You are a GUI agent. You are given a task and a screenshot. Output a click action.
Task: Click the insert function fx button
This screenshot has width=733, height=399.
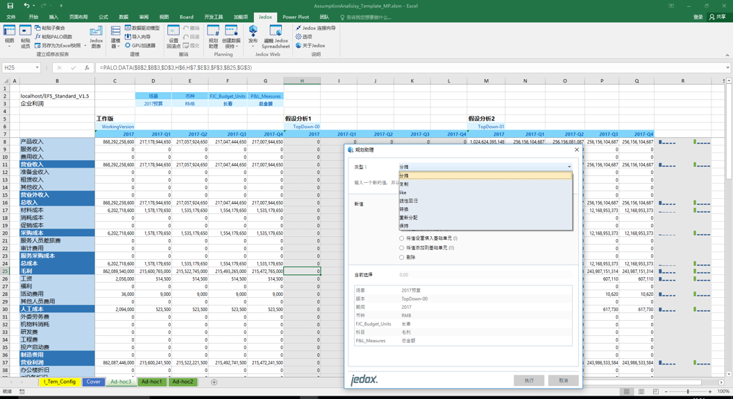tap(87, 68)
